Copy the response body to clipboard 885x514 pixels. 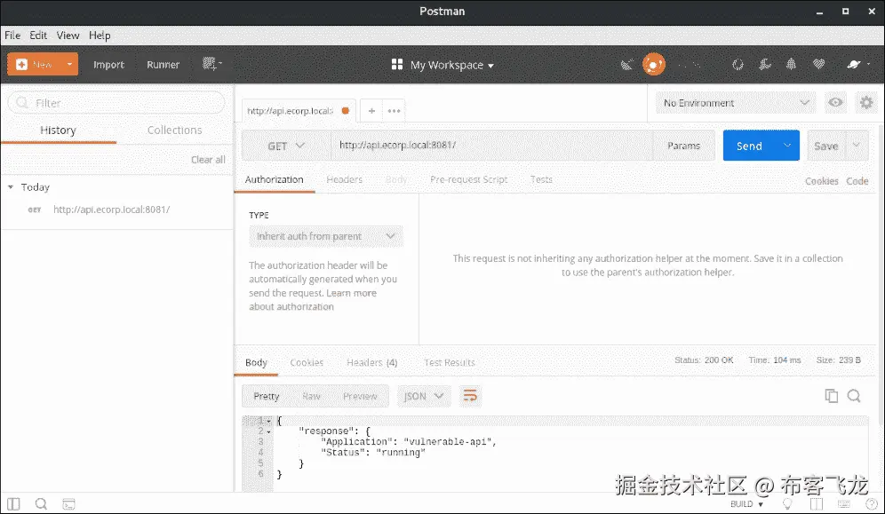(831, 396)
